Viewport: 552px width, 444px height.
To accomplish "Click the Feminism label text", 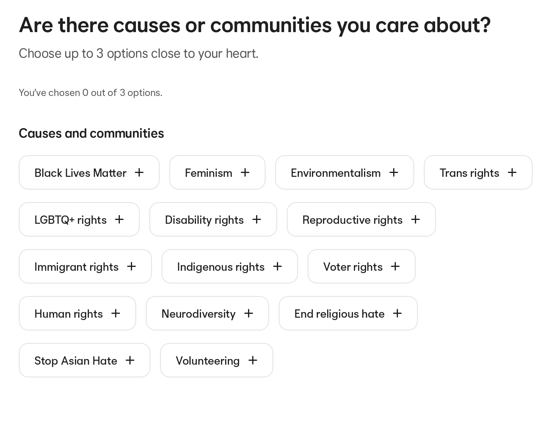I will tap(208, 173).
